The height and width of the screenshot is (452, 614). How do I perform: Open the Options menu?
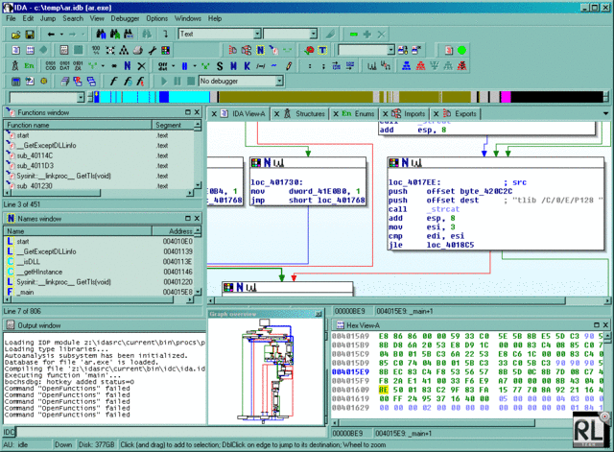pyautogui.click(x=156, y=18)
